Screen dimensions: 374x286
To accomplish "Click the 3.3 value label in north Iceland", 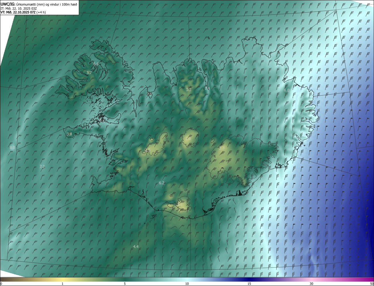I will click(188, 89).
